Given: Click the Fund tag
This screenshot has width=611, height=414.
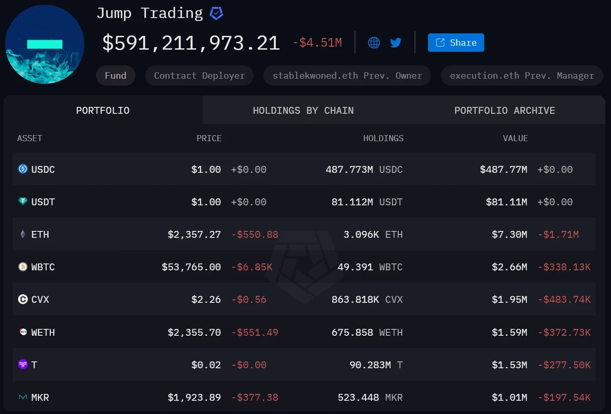Looking at the screenshot, I should [x=116, y=76].
